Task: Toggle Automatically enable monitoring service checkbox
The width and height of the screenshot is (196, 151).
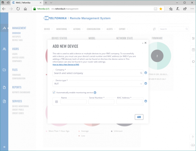Action: [x=54, y=92]
